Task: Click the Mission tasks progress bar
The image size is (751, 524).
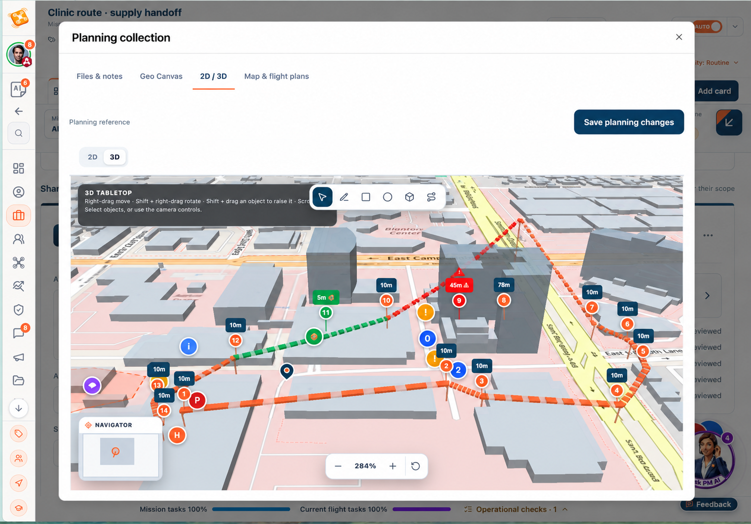Action: coord(251,509)
